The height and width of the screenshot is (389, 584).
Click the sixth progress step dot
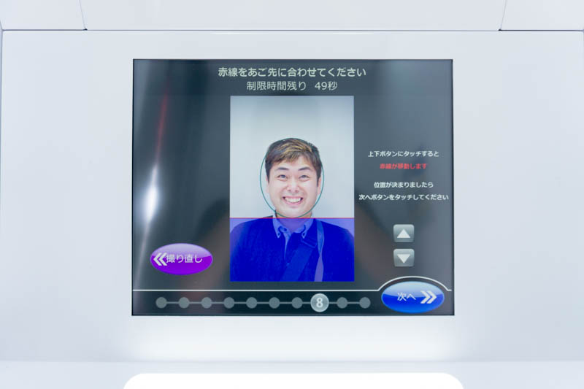(274, 302)
